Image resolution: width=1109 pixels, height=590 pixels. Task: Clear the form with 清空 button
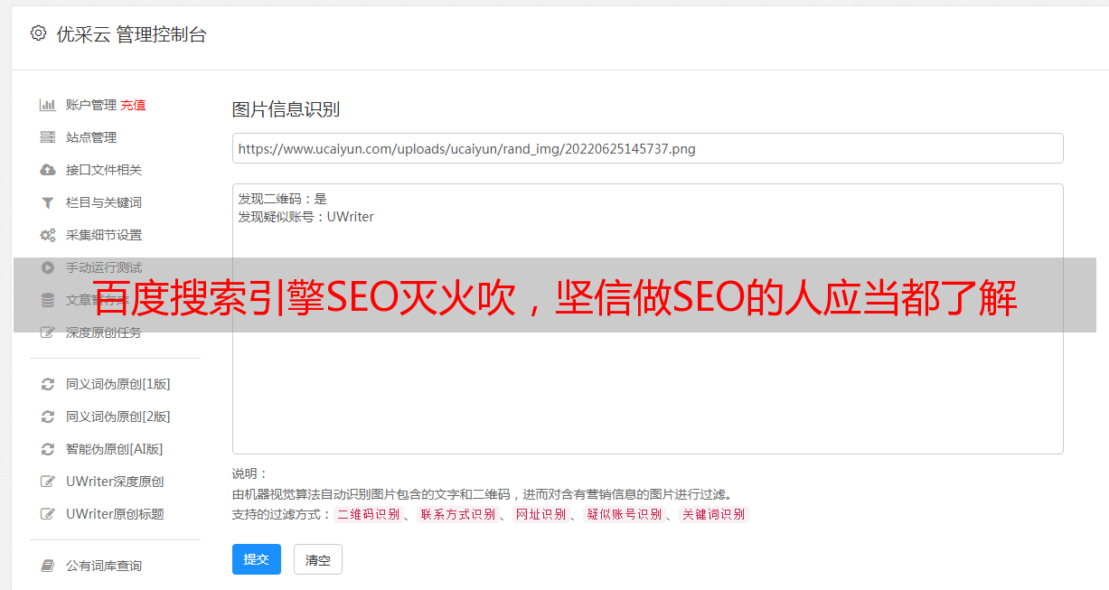[x=318, y=559]
